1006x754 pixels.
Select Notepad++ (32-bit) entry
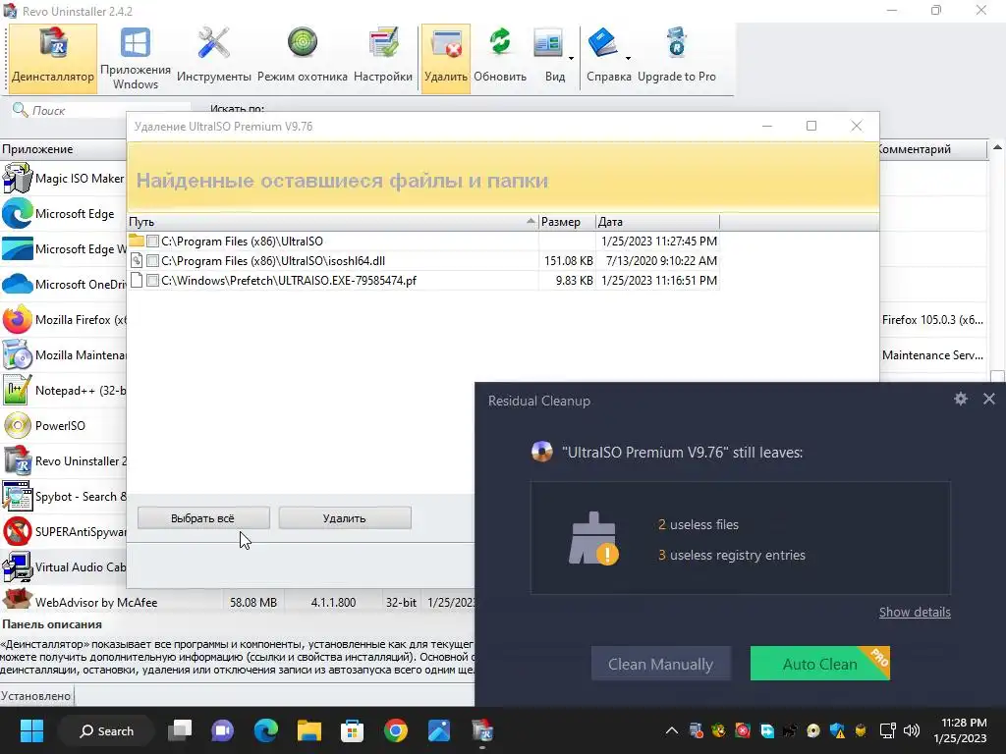64,391
